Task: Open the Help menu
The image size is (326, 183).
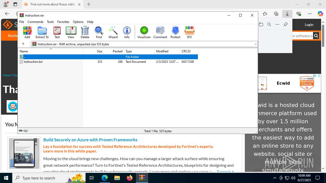Action: click(x=90, y=22)
